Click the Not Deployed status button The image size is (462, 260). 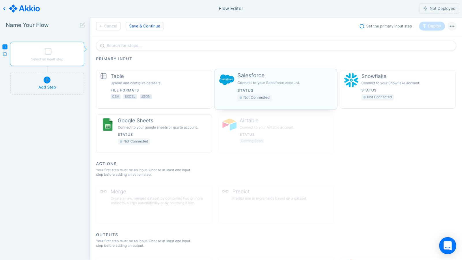coord(439,9)
